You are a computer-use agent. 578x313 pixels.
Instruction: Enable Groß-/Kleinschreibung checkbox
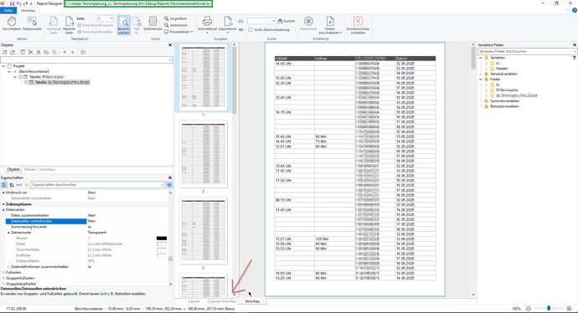coord(250,30)
